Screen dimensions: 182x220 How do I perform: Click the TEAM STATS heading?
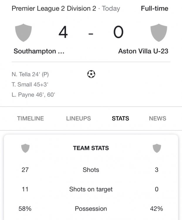point(91,148)
